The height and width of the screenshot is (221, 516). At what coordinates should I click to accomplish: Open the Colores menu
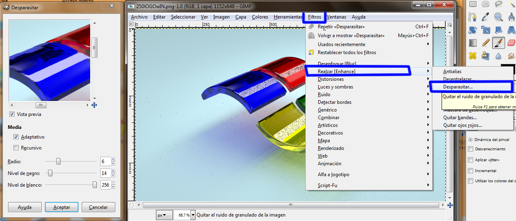coord(260,17)
